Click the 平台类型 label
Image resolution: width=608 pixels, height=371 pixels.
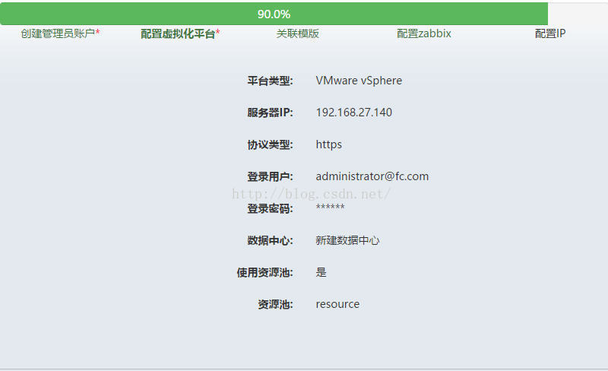click(x=271, y=81)
